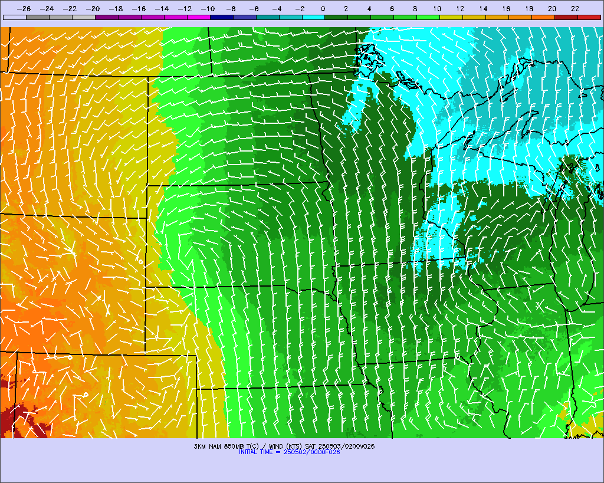
Task: Click the "18" legend label
Action: point(529,8)
